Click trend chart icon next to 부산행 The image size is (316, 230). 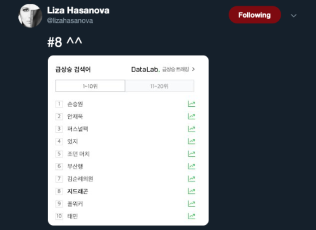(191, 166)
